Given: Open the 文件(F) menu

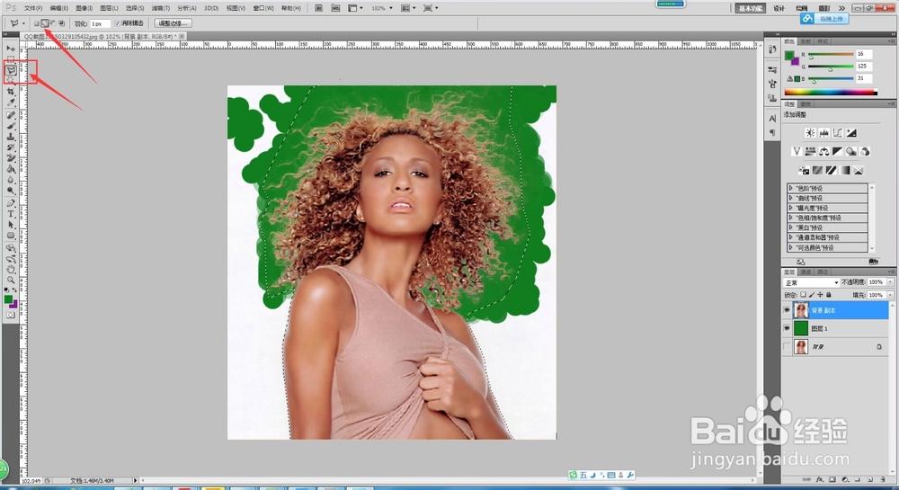Looking at the screenshot, I should 32,8.
